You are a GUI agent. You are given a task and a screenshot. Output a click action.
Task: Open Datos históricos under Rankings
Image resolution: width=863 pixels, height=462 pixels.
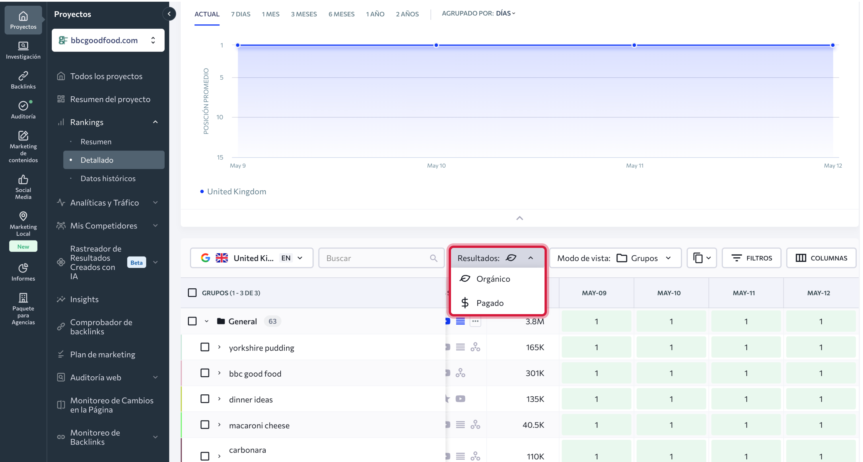[x=108, y=178]
